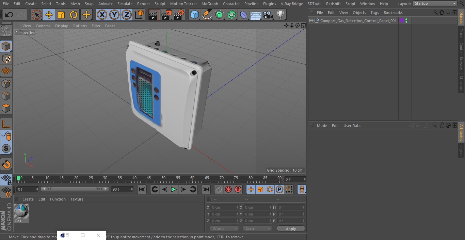This screenshot has width=465, height=240.
Task: Click the H rotation stepper arrows
Action: [304, 207]
